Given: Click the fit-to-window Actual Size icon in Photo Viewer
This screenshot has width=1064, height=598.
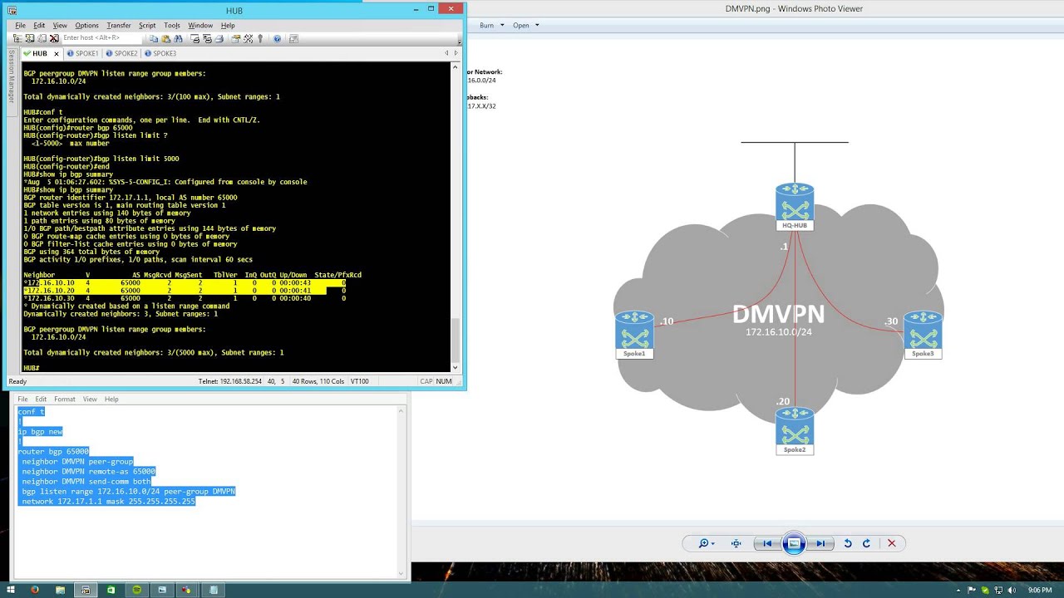Looking at the screenshot, I should [x=736, y=543].
